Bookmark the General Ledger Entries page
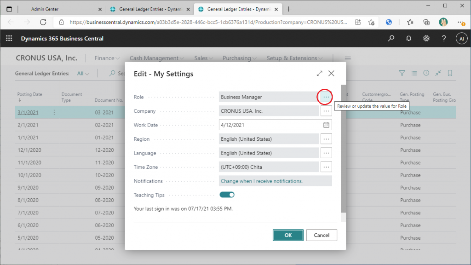471x265 pixels. point(450,73)
